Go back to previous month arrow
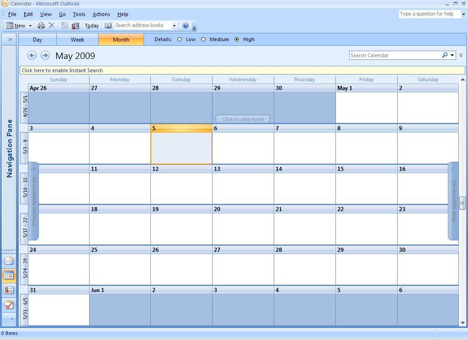The image size is (468, 340). coord(32,55)
